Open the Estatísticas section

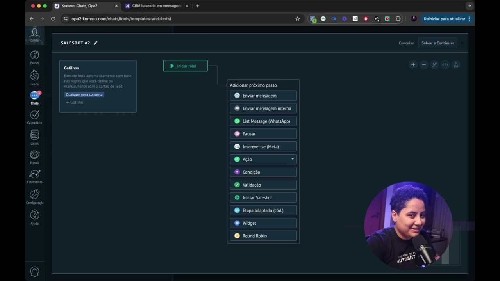click(34, 176)
